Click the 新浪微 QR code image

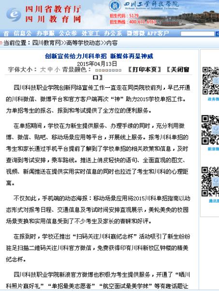point(210,130)
